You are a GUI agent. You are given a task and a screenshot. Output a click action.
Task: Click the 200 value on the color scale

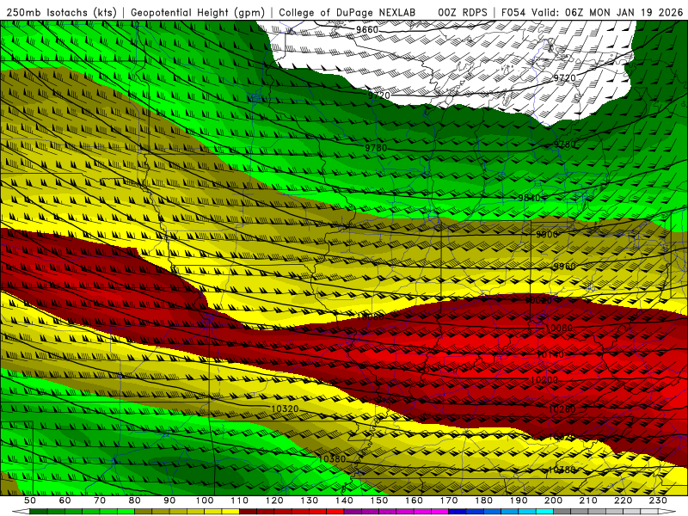coord(553,501)
